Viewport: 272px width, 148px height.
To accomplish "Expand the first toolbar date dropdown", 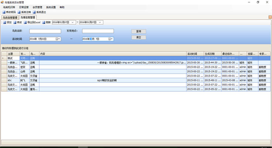I will pyautogui.click(x=73, y=22).
